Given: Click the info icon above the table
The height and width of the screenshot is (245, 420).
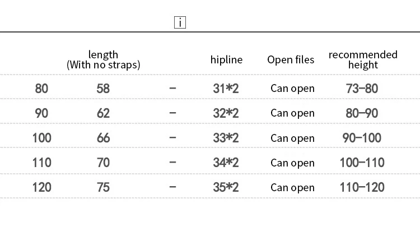Looking at the screenshot, I should pyautogui.click(x=180, y=23).
